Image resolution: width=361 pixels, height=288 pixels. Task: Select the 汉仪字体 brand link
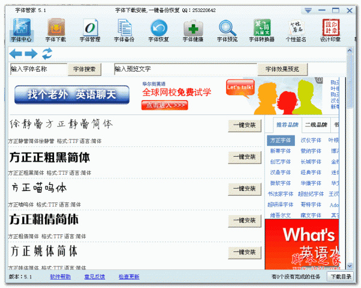point(311,140)
